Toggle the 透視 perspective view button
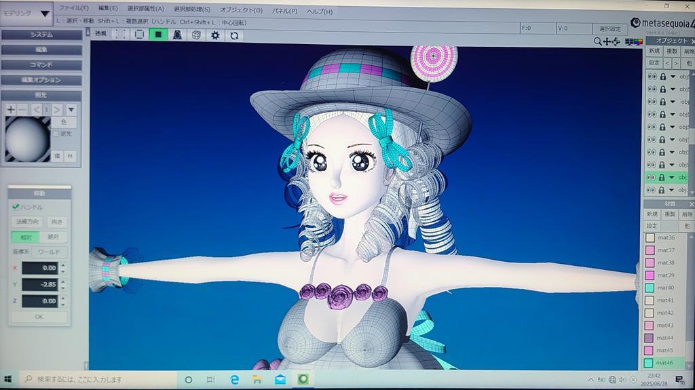695x390 pixels. 101,34
